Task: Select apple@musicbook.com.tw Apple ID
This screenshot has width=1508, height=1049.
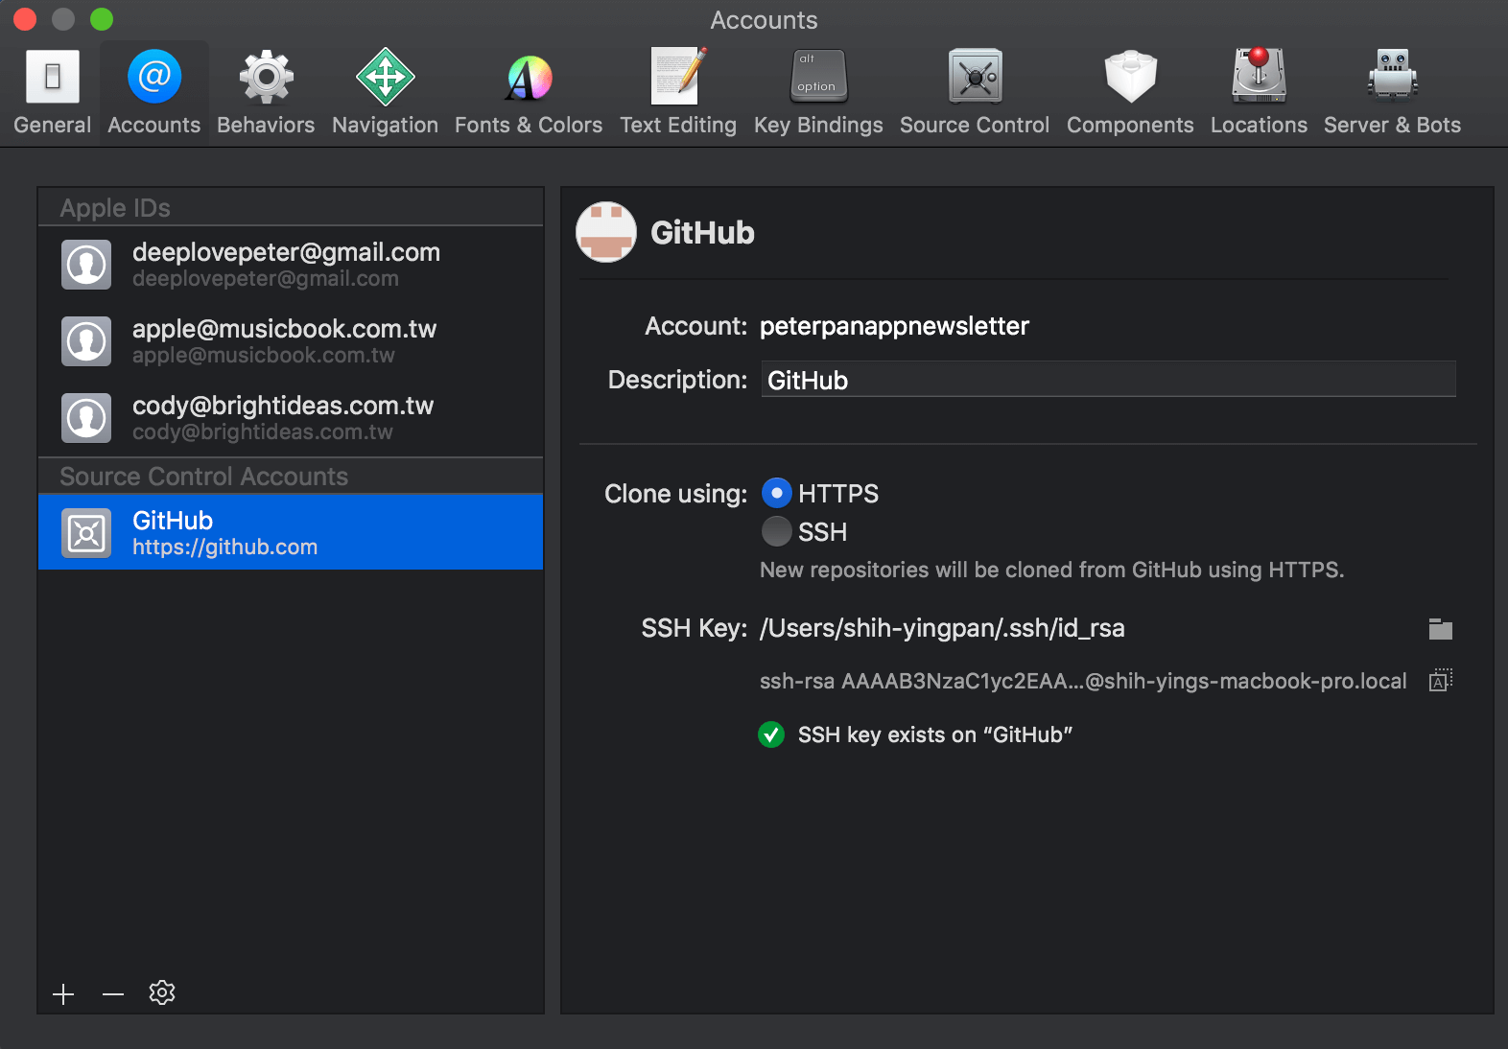Action: (291, 341)
